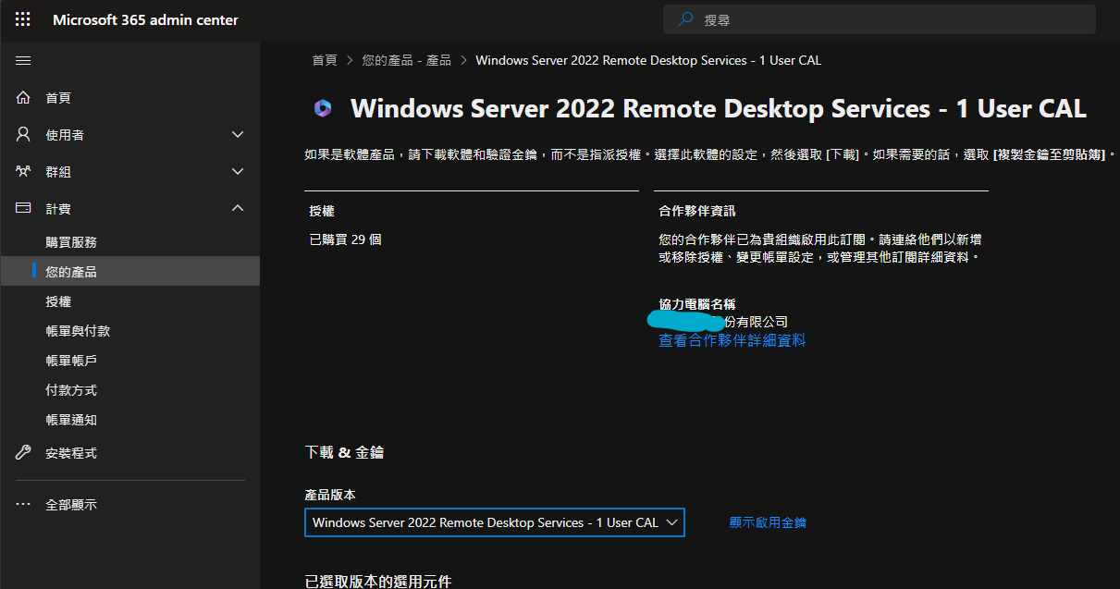Click the 已購買 29 個 license count

click(x=345, y=239)
